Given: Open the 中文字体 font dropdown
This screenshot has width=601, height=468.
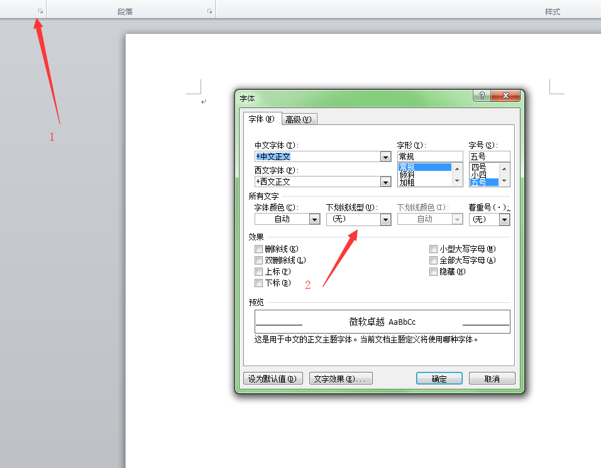Looking at the screenshot, I should [387, 156].
